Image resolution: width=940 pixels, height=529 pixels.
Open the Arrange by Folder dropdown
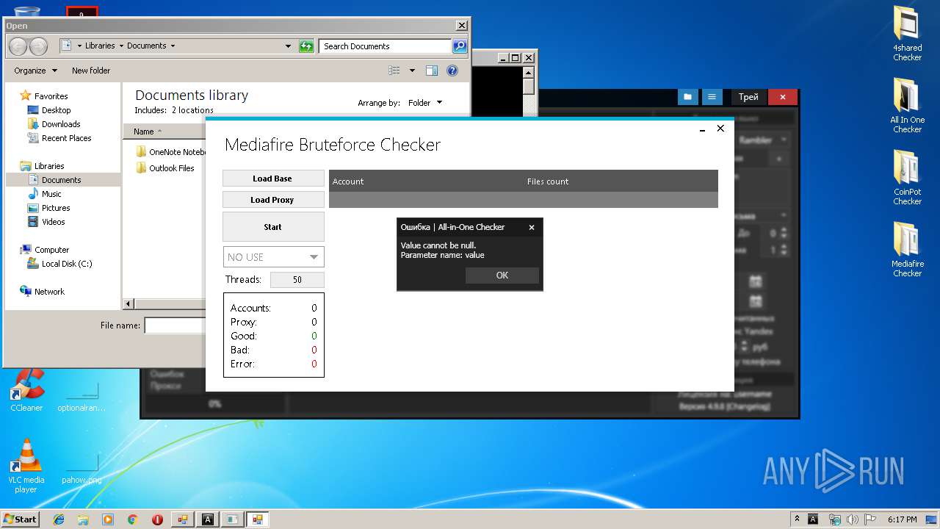point(425,103)
